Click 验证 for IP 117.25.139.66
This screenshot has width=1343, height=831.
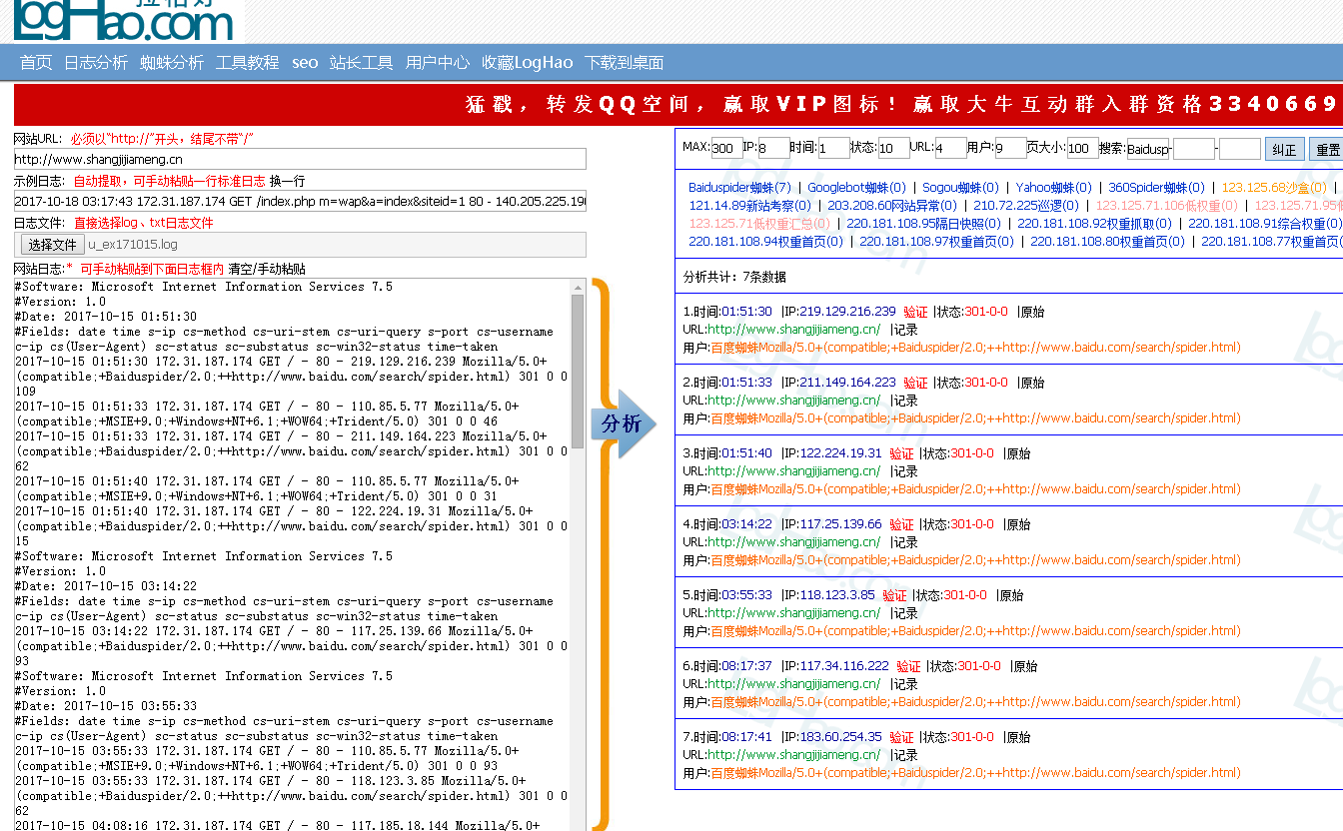pos(901,524)
